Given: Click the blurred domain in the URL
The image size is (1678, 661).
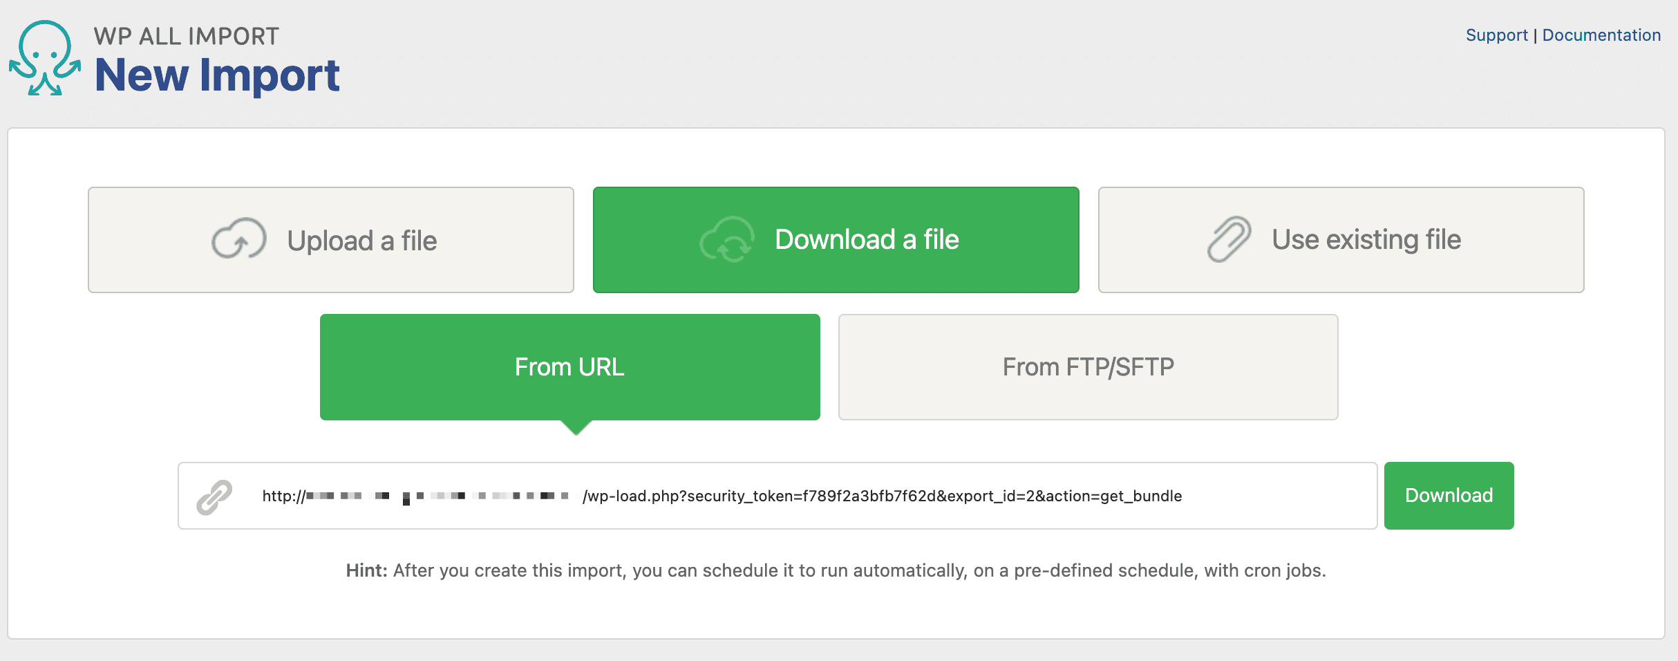Looking at the screenshot, I should pyautogui.click(x=437, y=496).
